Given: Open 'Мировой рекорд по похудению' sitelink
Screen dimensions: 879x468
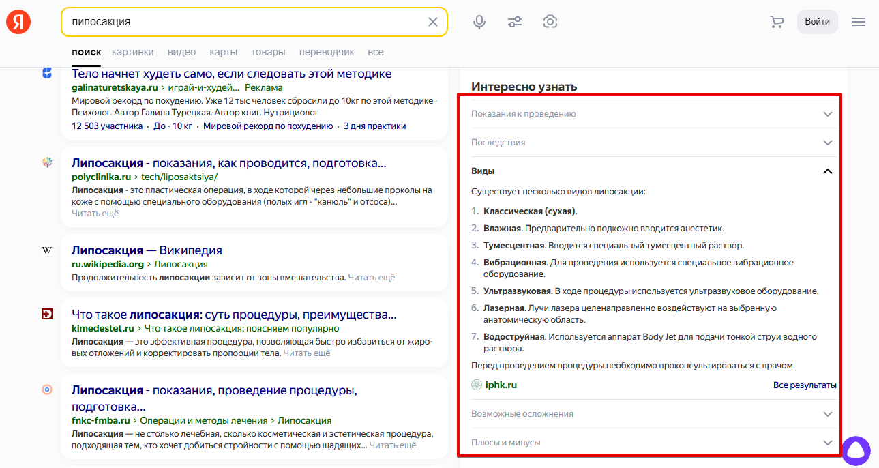Looking at the screenshot, I should click(x=268, y=126).
